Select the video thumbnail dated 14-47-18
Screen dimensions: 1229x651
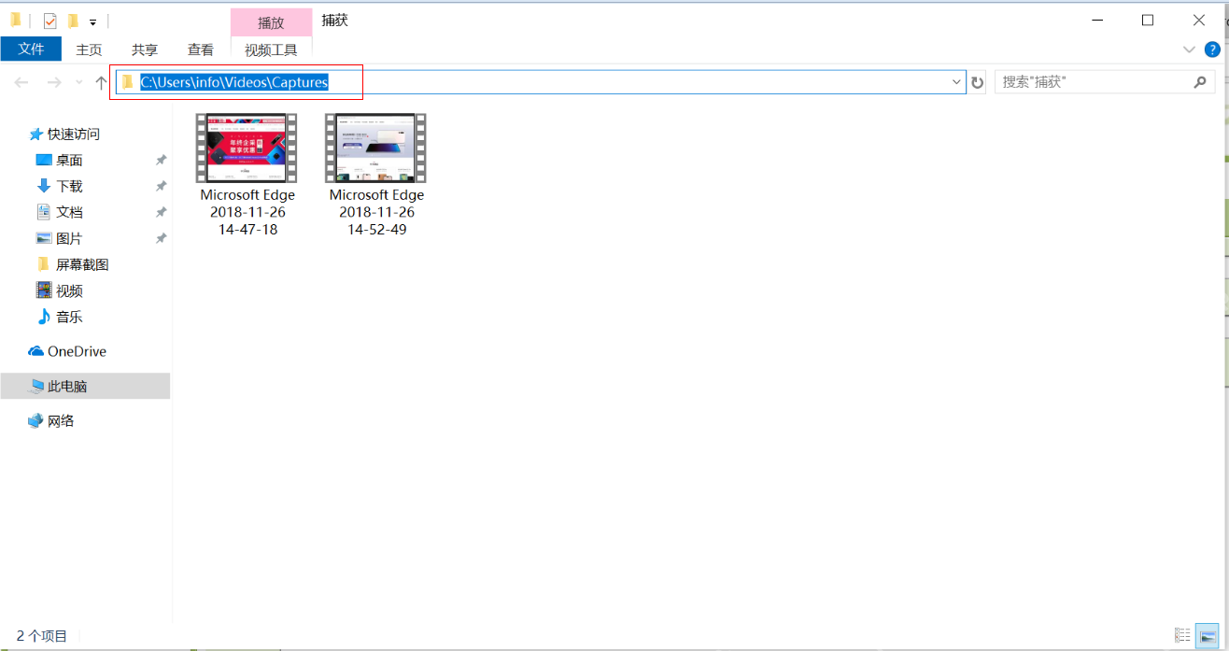[x=247, y=148]
